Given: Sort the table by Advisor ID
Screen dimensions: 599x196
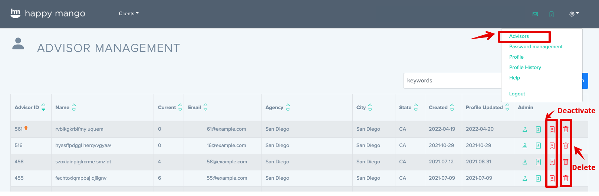Looking at the screenshot, I should pyautogui.click(x=43, y=107).
